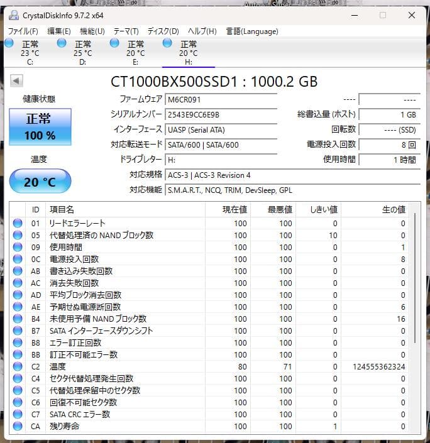The height and width of the screenshot is (443, 430).
Task: Click the status orb for 0C 電源投入回数
Action: (x=18, y=259)
